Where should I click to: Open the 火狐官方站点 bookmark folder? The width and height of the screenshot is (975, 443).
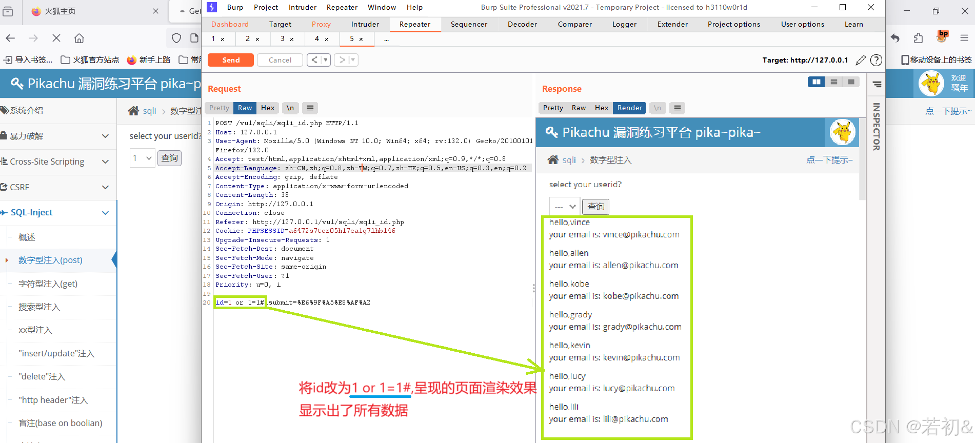[x=90, y=59]
